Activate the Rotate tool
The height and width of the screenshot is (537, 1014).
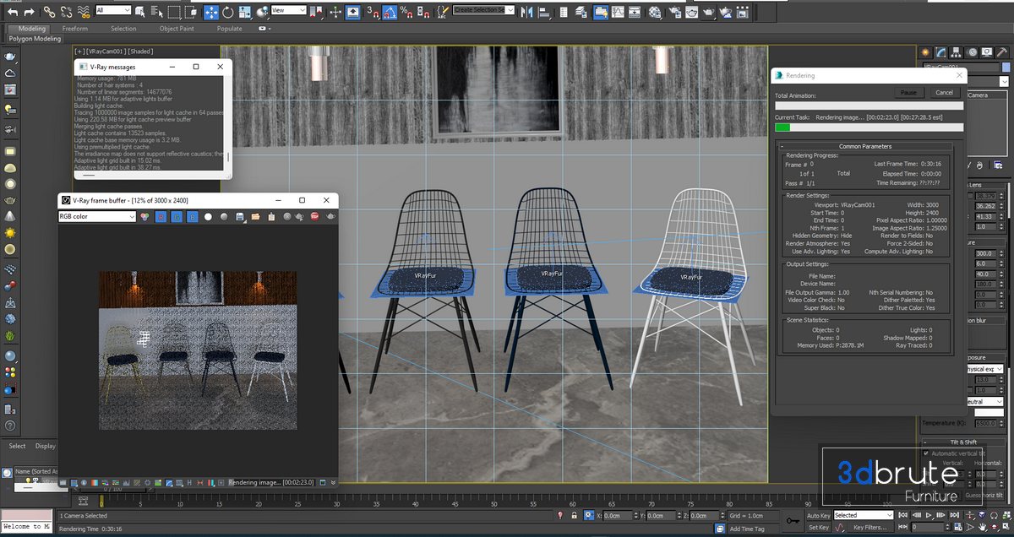click(x=228, y=12)
